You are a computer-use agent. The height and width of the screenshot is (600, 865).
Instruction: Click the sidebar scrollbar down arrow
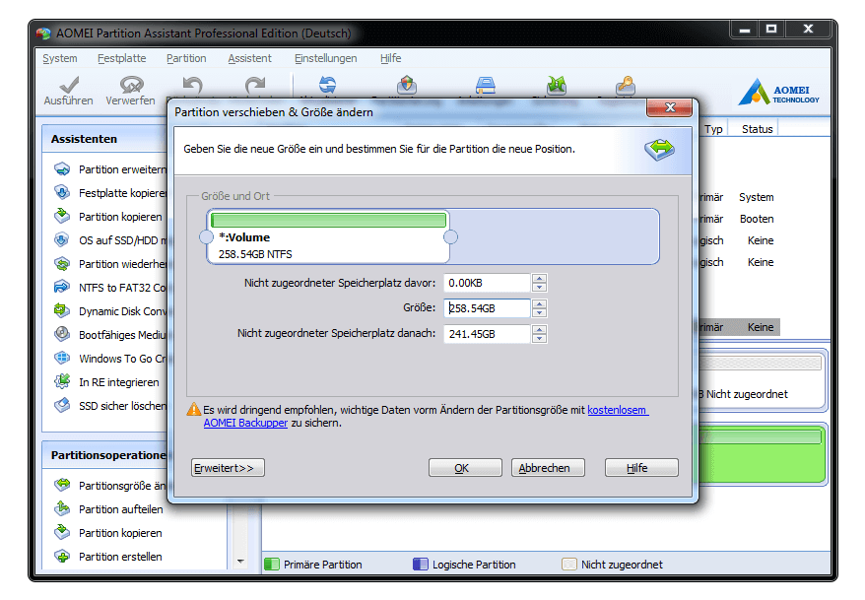point(240,562)
